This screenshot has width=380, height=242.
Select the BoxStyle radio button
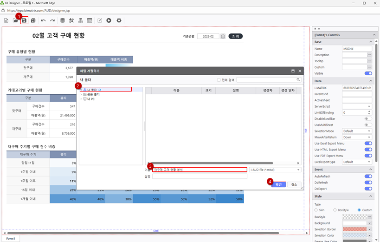(x=335, y=210)
